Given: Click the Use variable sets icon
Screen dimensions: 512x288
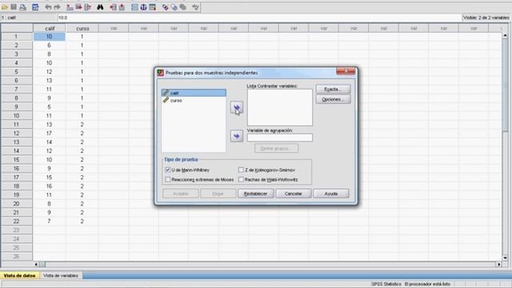Looking at the screenshot, I should click(174, 7).
